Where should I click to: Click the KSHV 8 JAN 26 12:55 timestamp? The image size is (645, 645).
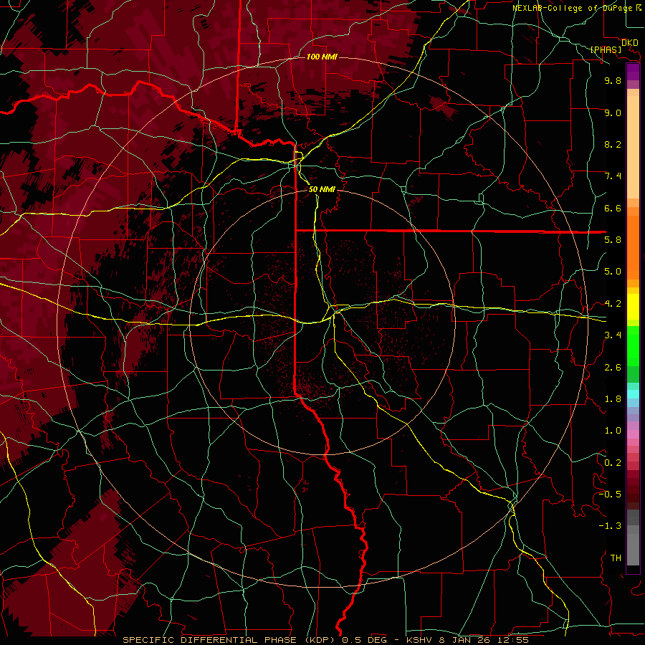click(x=467, y=640)
